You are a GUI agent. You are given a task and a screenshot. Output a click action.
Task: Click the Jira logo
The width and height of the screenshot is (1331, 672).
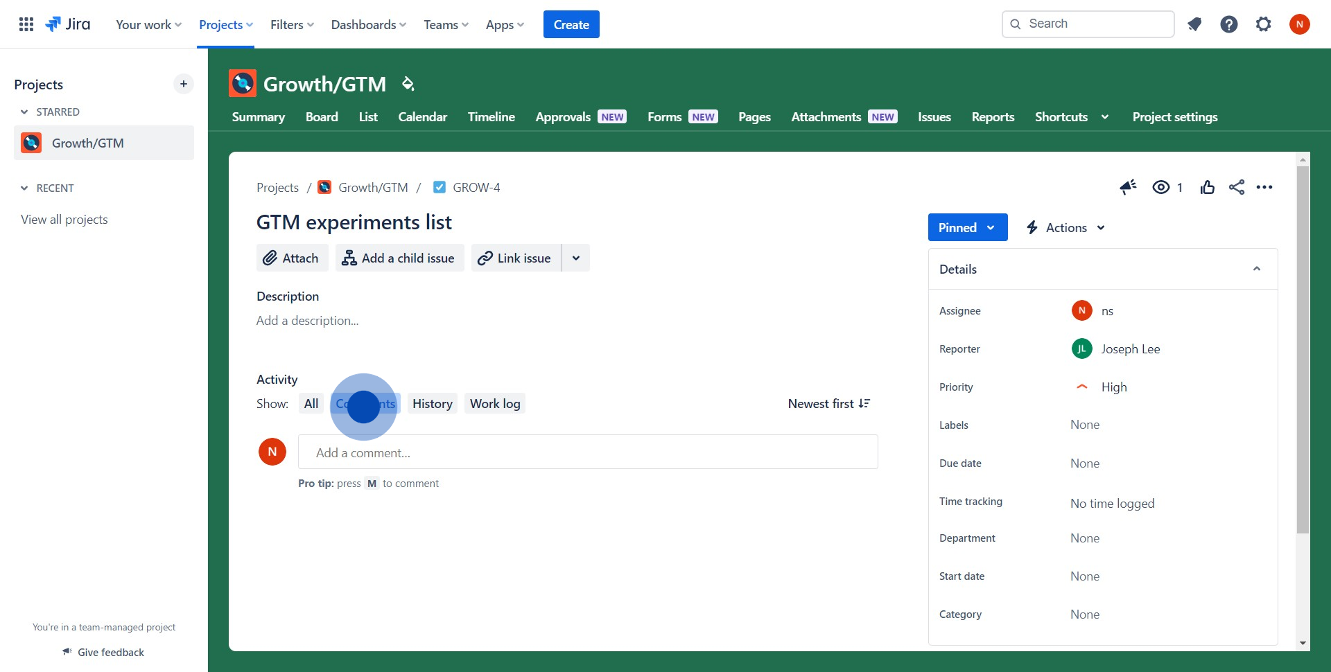[68, 24]
